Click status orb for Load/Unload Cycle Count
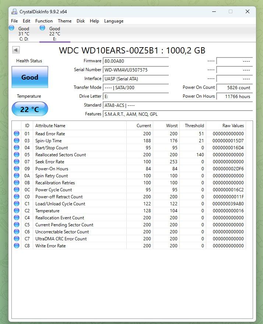Viewport: 263px width, 324px height. 17,203
